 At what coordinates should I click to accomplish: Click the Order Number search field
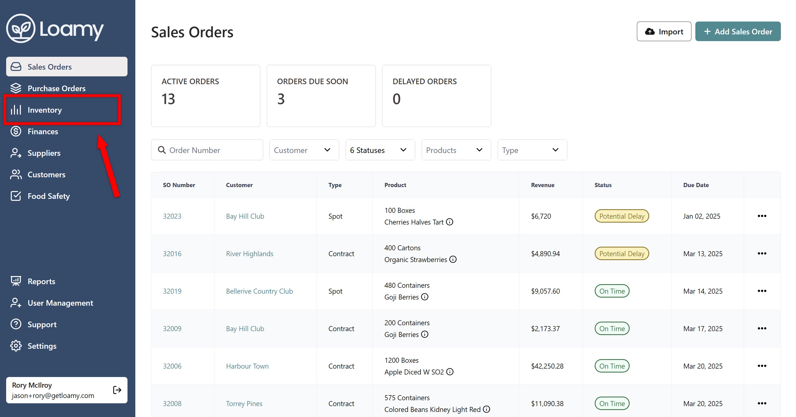coord(207,150)
